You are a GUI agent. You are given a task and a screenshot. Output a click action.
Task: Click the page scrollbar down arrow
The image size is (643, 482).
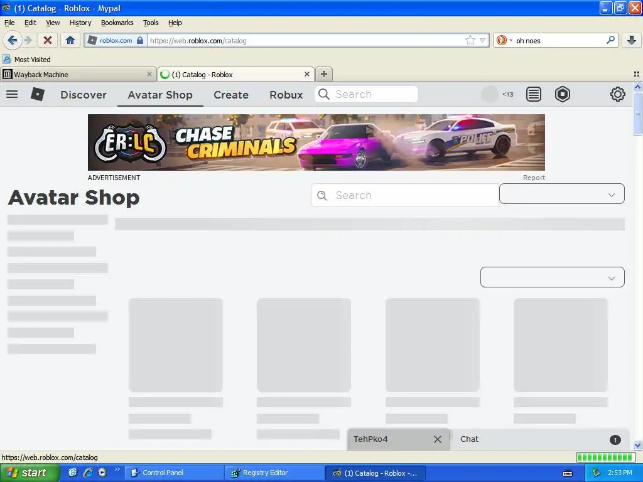[x=637, y=445]
